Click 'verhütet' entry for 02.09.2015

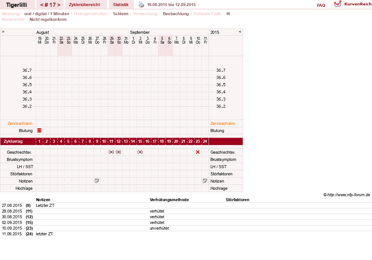tap(157, 222)
